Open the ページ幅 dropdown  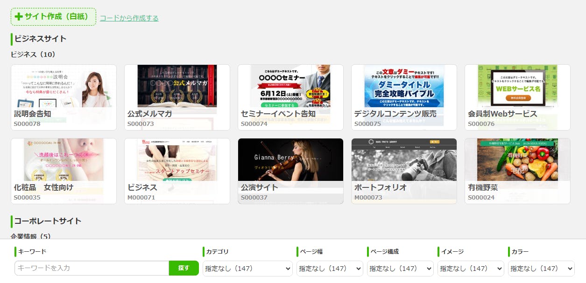pyautogui.click(x=330, y=269)
